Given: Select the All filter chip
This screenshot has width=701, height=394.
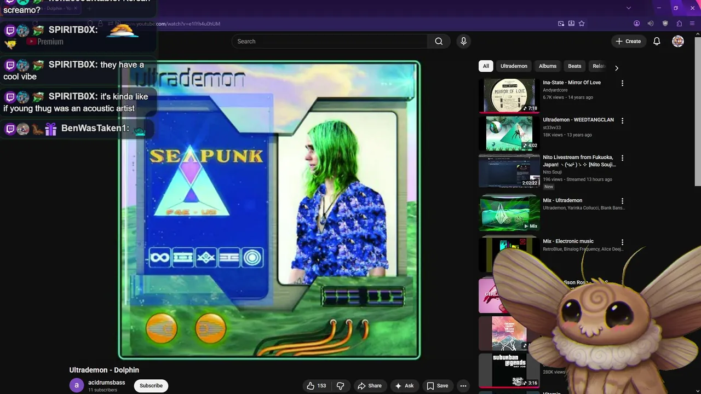Looking at the screenshot, I should click(x=486, y=66).
